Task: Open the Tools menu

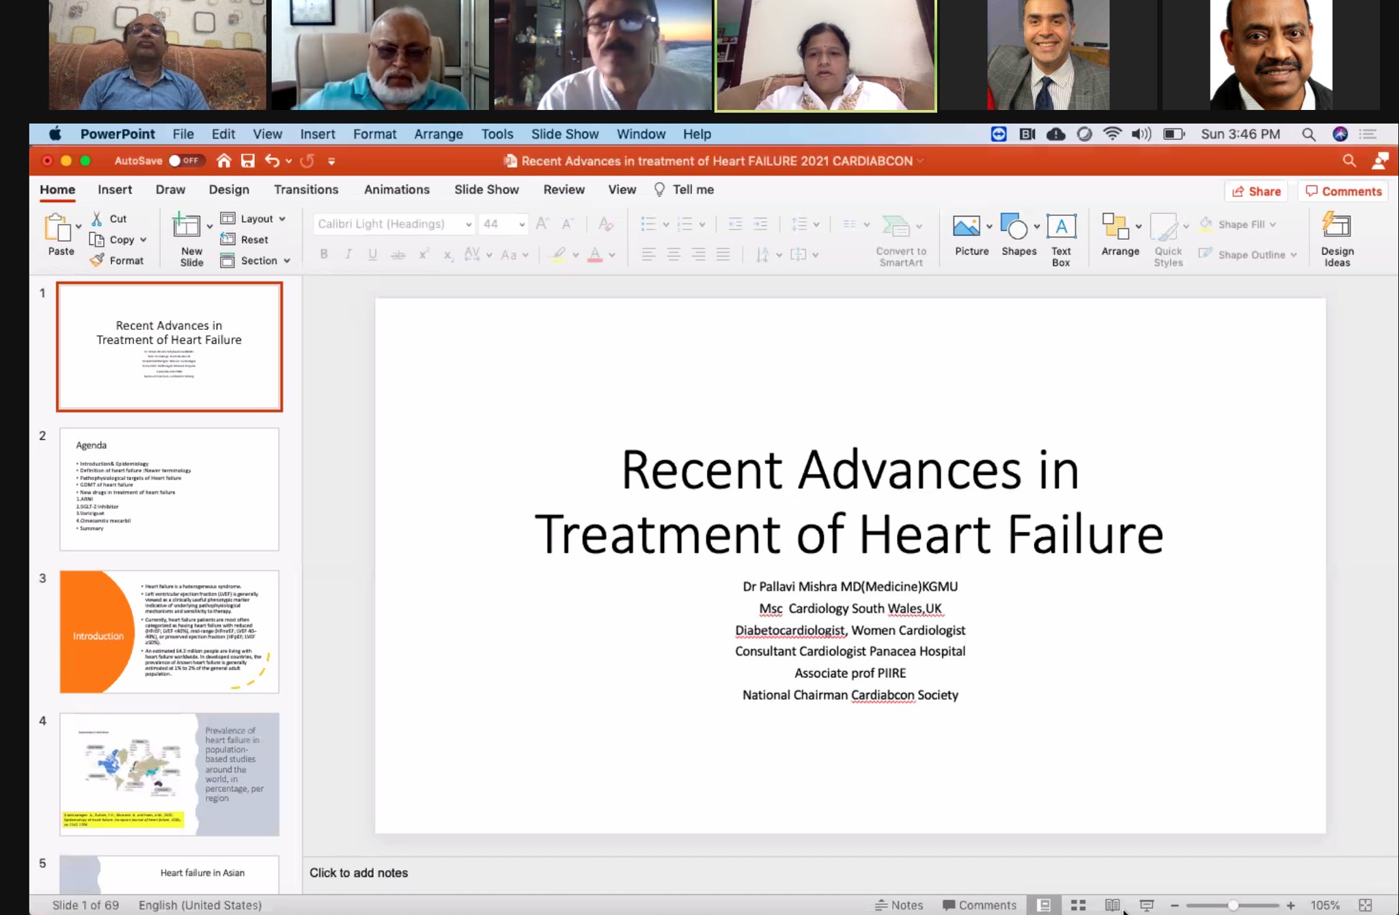Action: click(497, 135)
